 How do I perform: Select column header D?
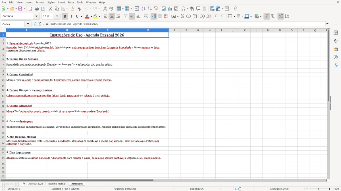[x=148, y=30]
